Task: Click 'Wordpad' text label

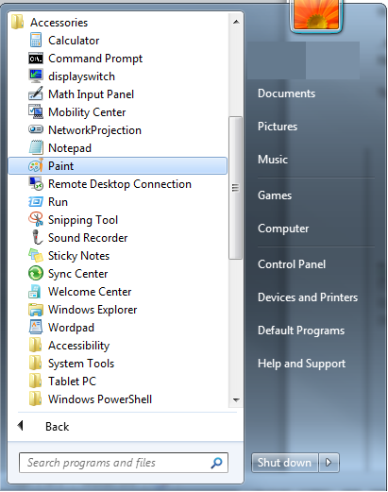Action: pyautogui.click(x=71, y=328)
